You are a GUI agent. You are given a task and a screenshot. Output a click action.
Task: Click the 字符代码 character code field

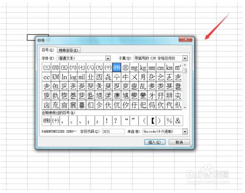[114, 132]
